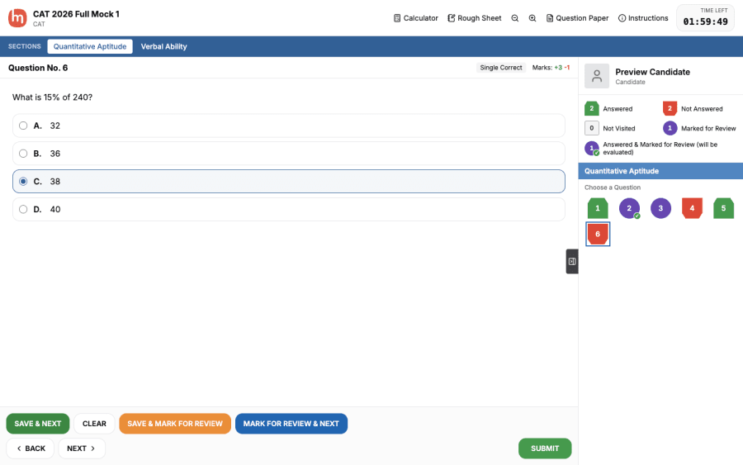Select option D radio button with 40
Screen dimensions: 743x465
point(23,210)
